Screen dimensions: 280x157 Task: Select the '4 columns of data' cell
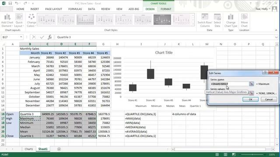tap(184, 114)
